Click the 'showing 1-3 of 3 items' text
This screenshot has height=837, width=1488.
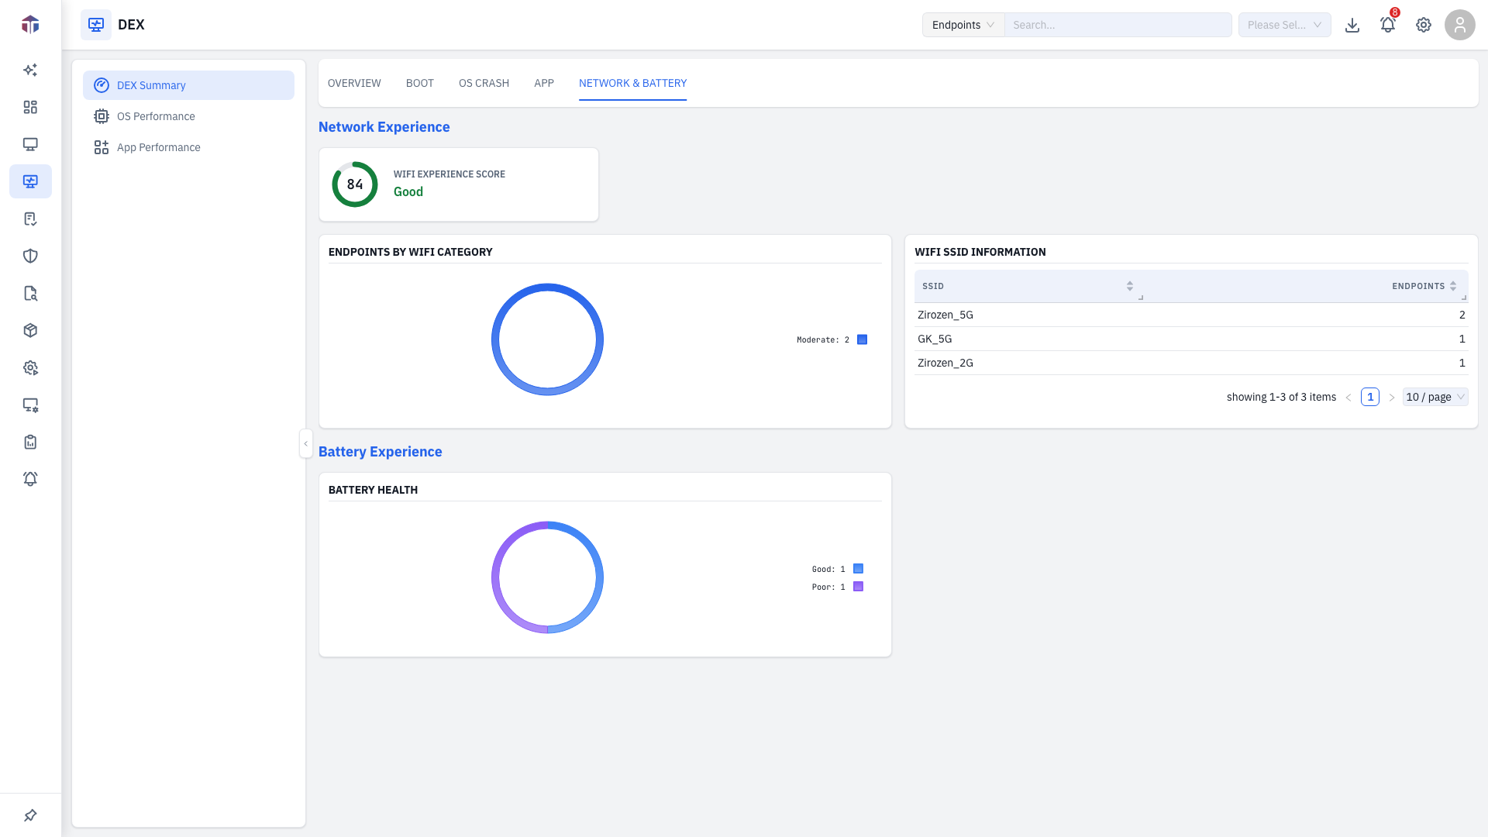[x=1281, y=397]
